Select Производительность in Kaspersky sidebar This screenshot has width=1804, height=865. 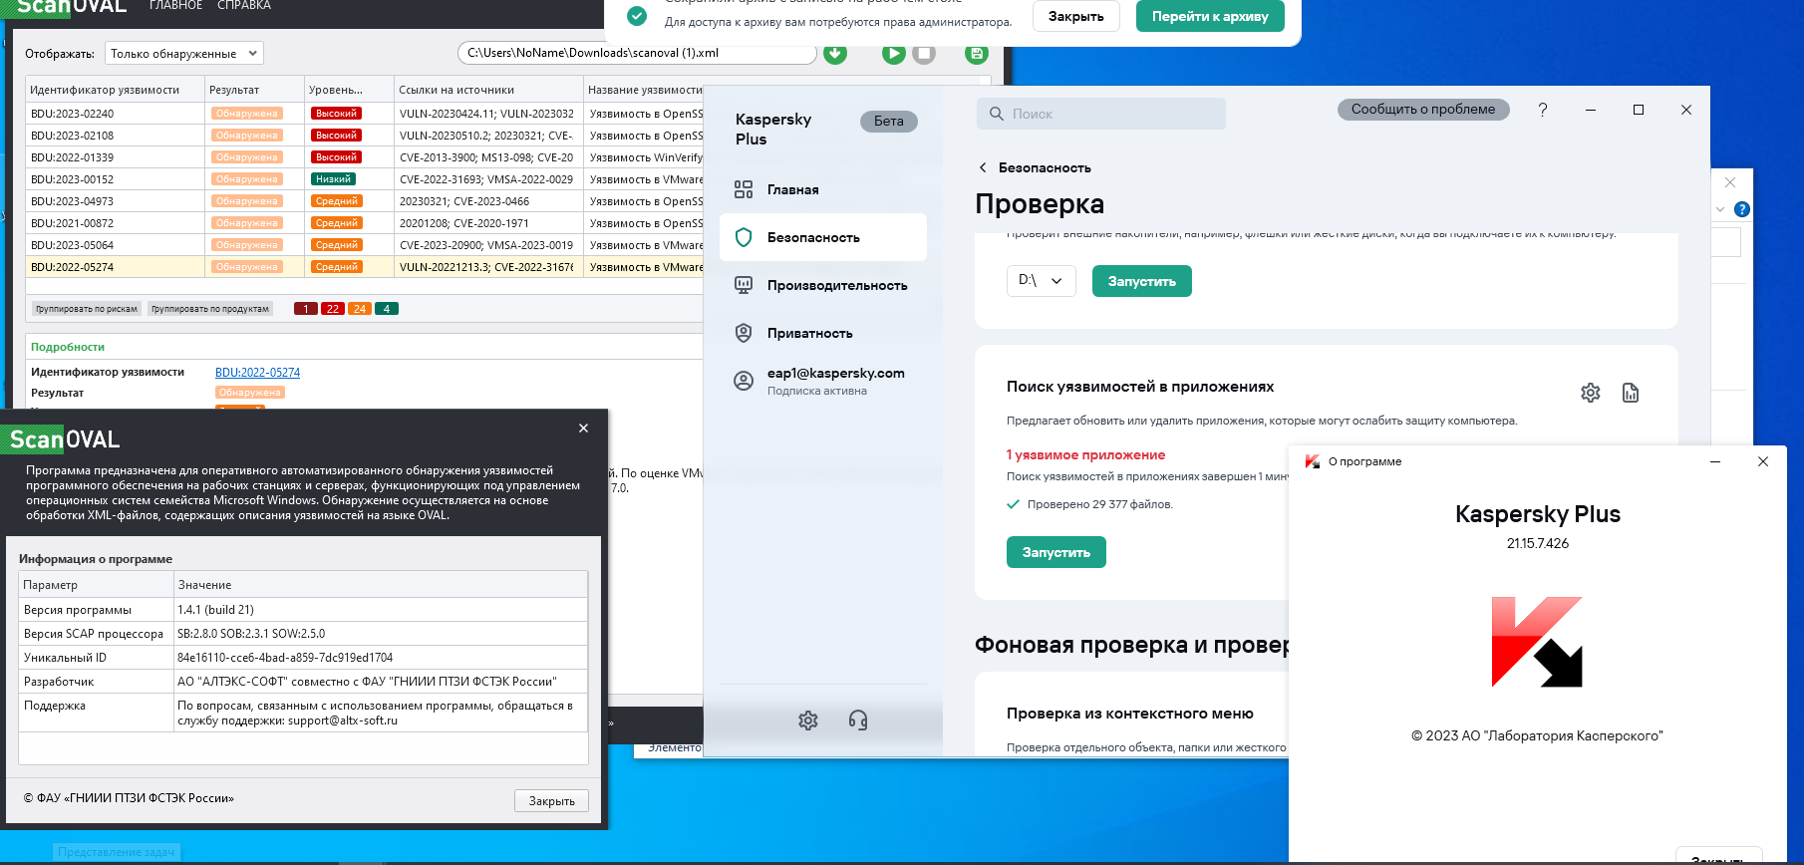(x=823, y=285)
